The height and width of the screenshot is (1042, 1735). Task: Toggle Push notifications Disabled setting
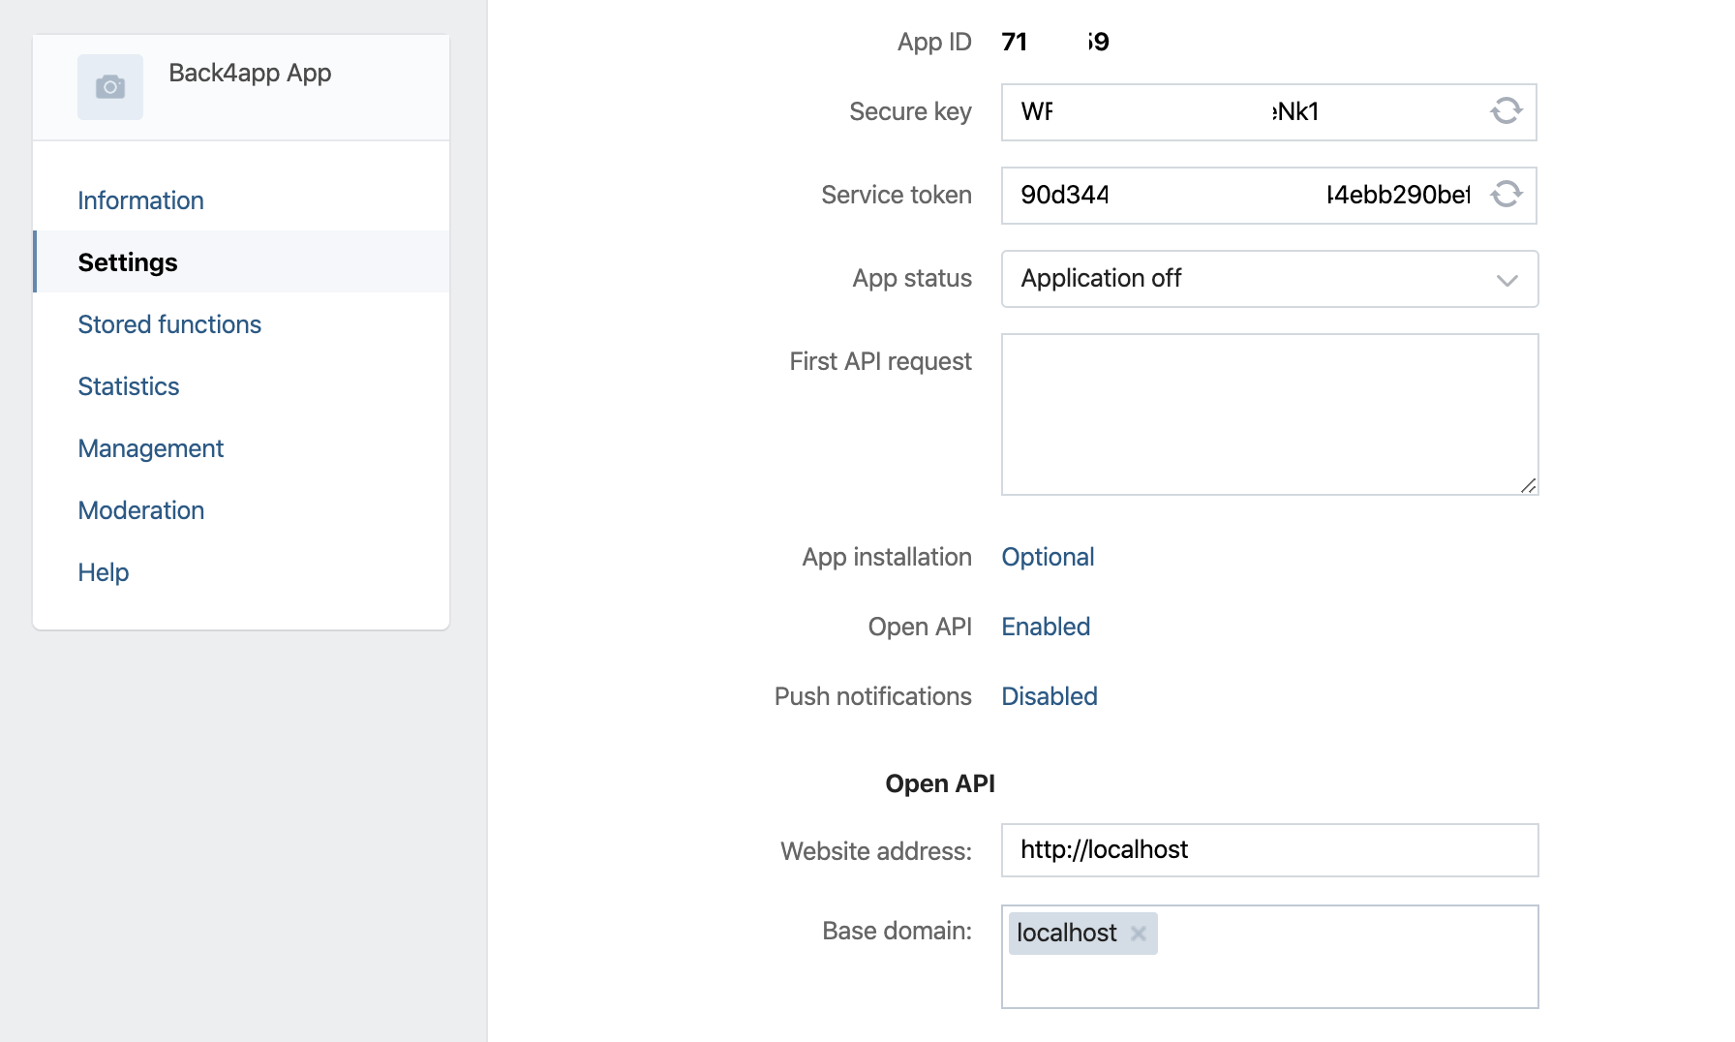coord(1049,696)
